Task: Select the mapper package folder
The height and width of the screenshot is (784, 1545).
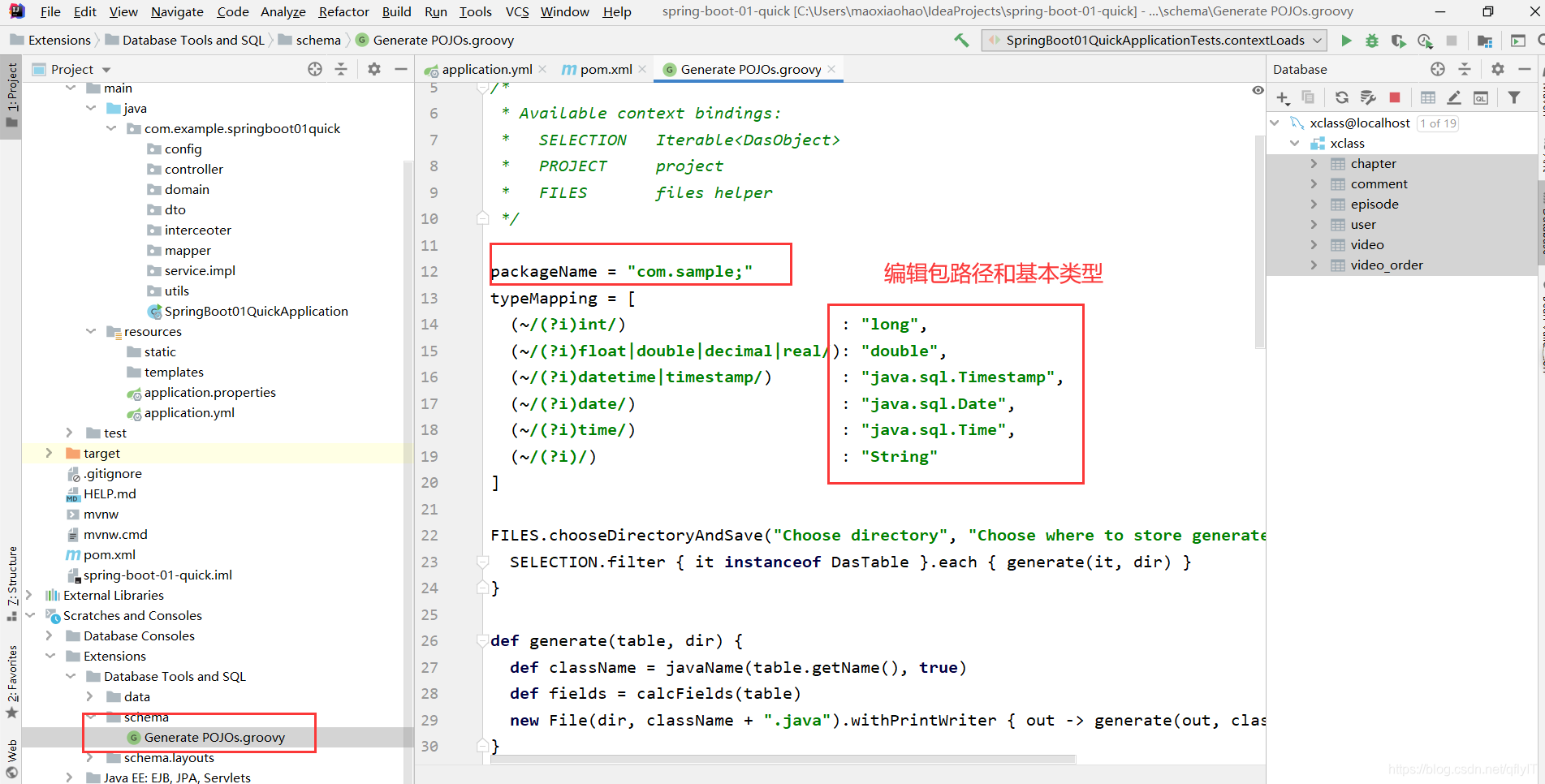Action: pyautogui.click(x=187, y=250)
